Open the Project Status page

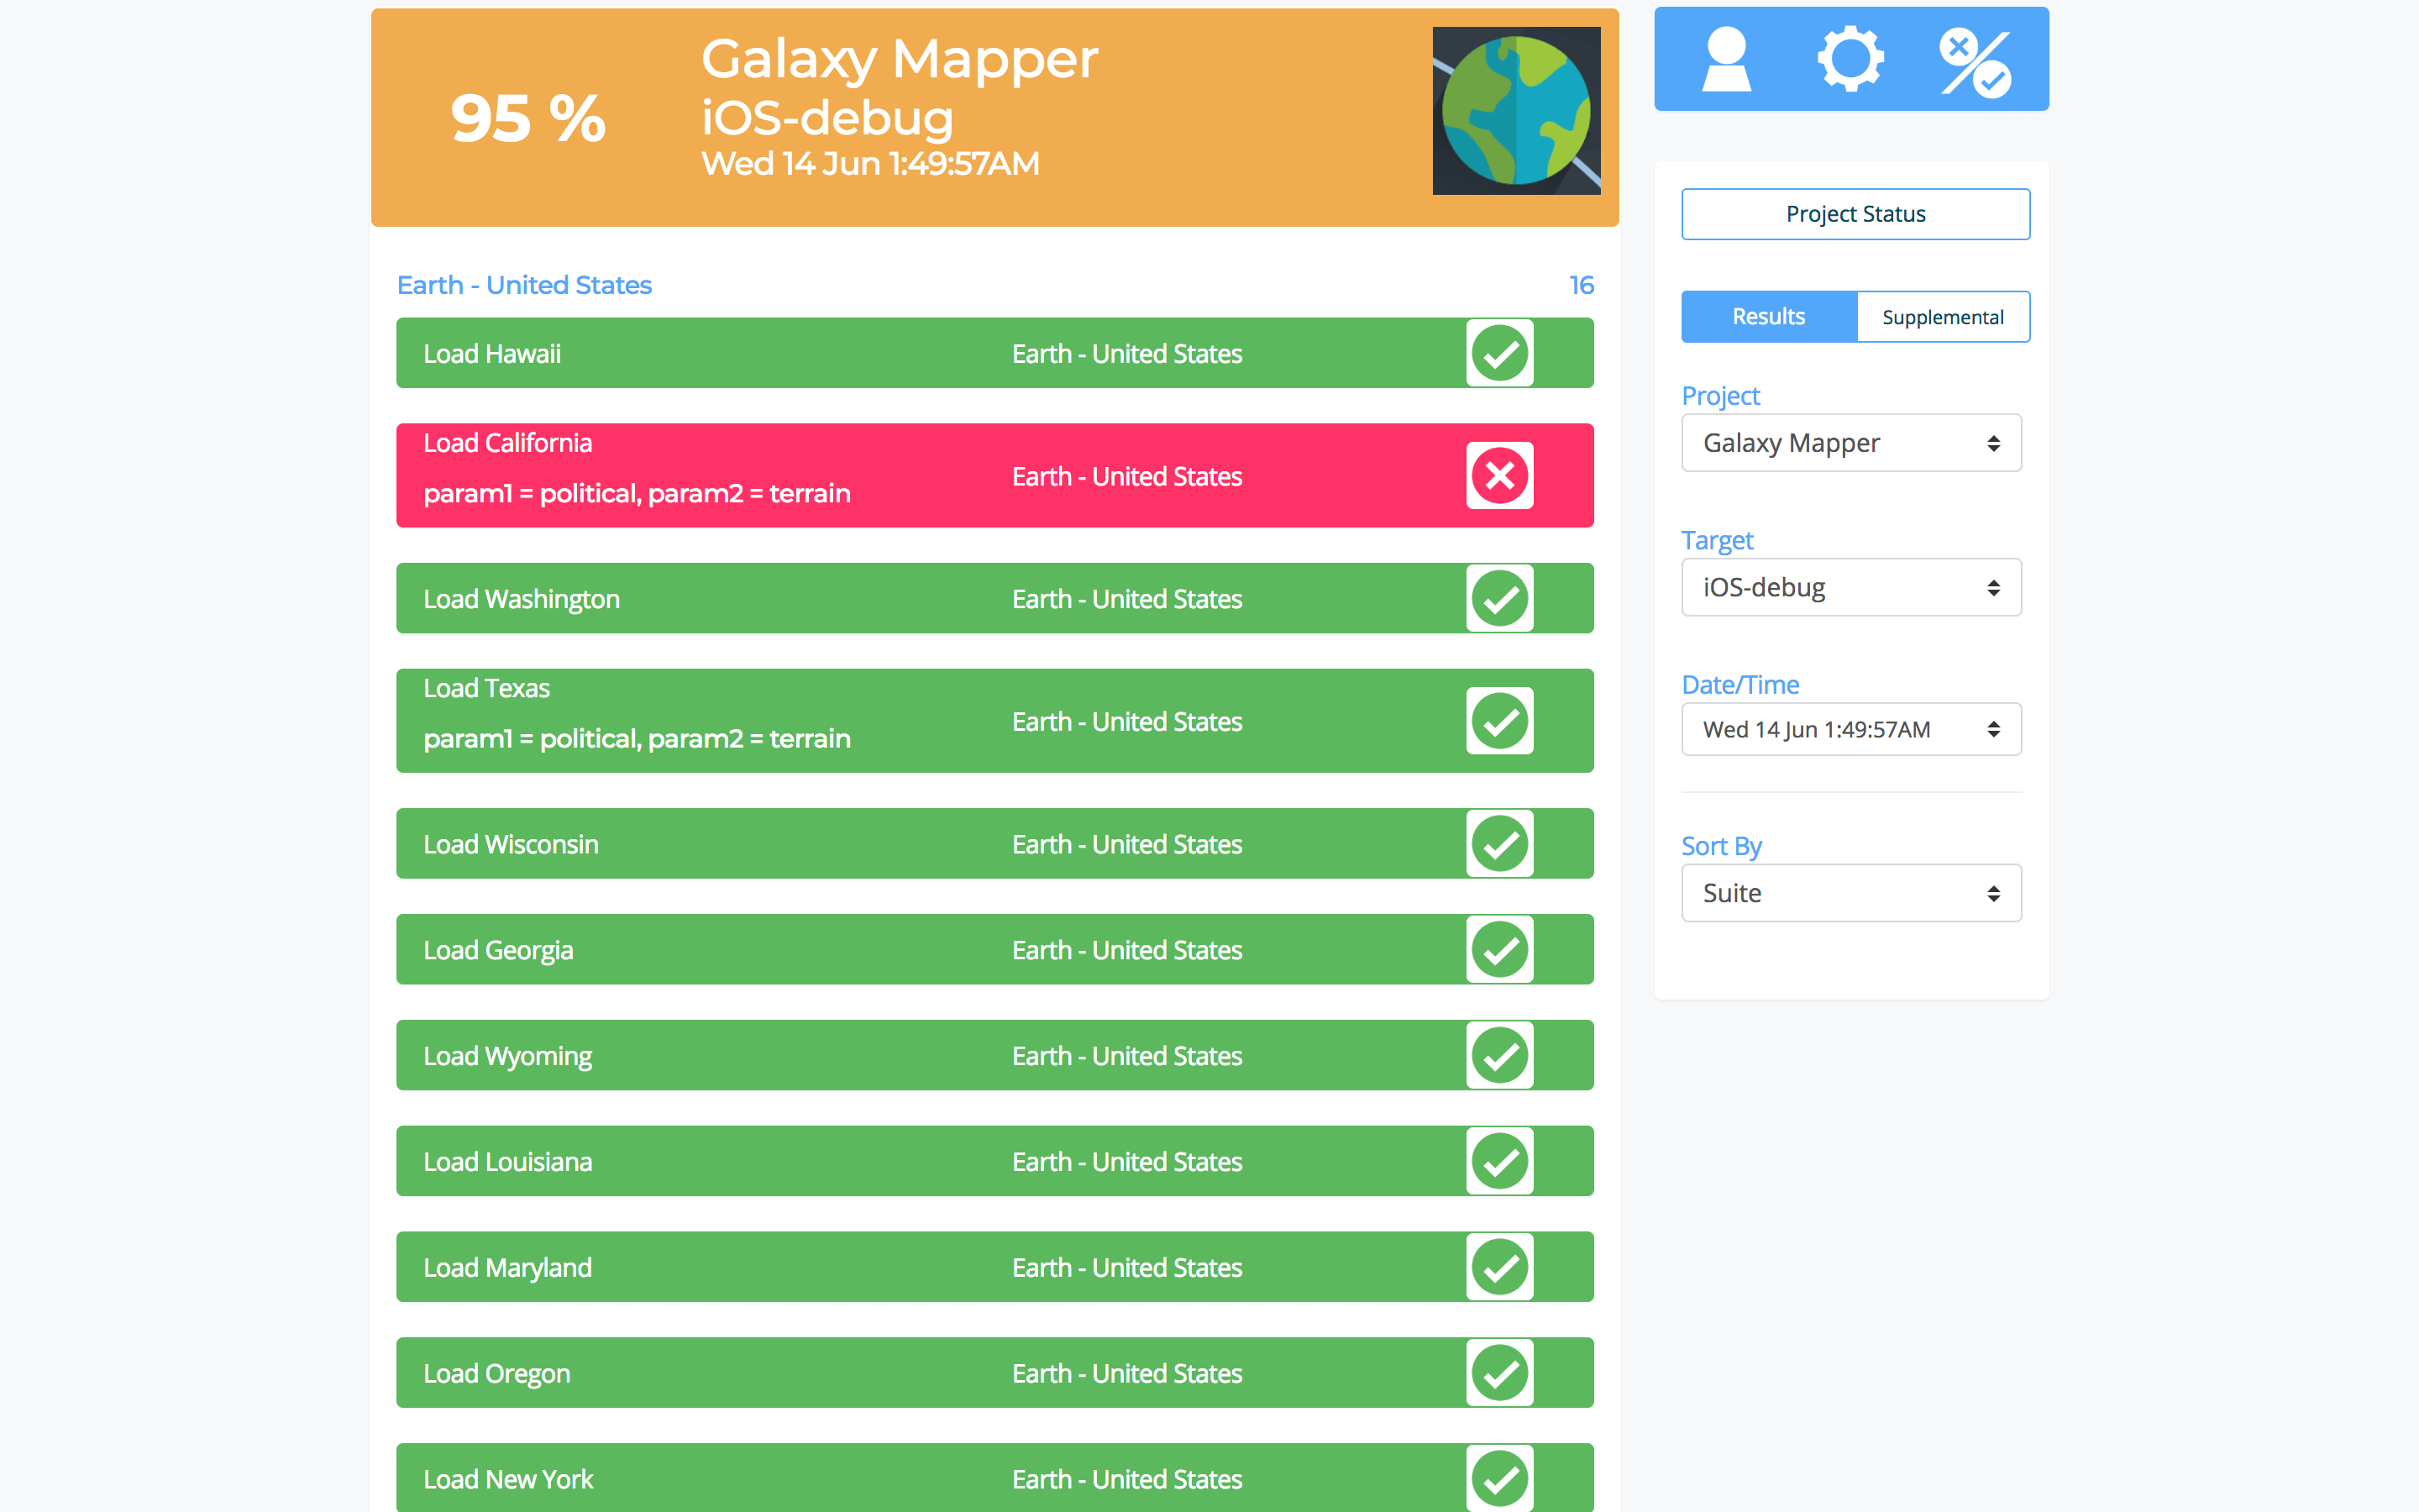click(1855, 214)
